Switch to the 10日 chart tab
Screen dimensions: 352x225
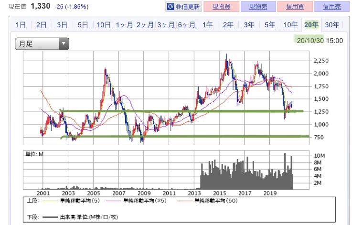click(x=104, y=25)
